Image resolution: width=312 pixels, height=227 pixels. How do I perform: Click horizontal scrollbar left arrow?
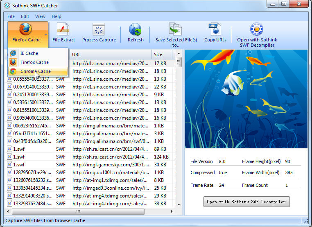point(8,211)
